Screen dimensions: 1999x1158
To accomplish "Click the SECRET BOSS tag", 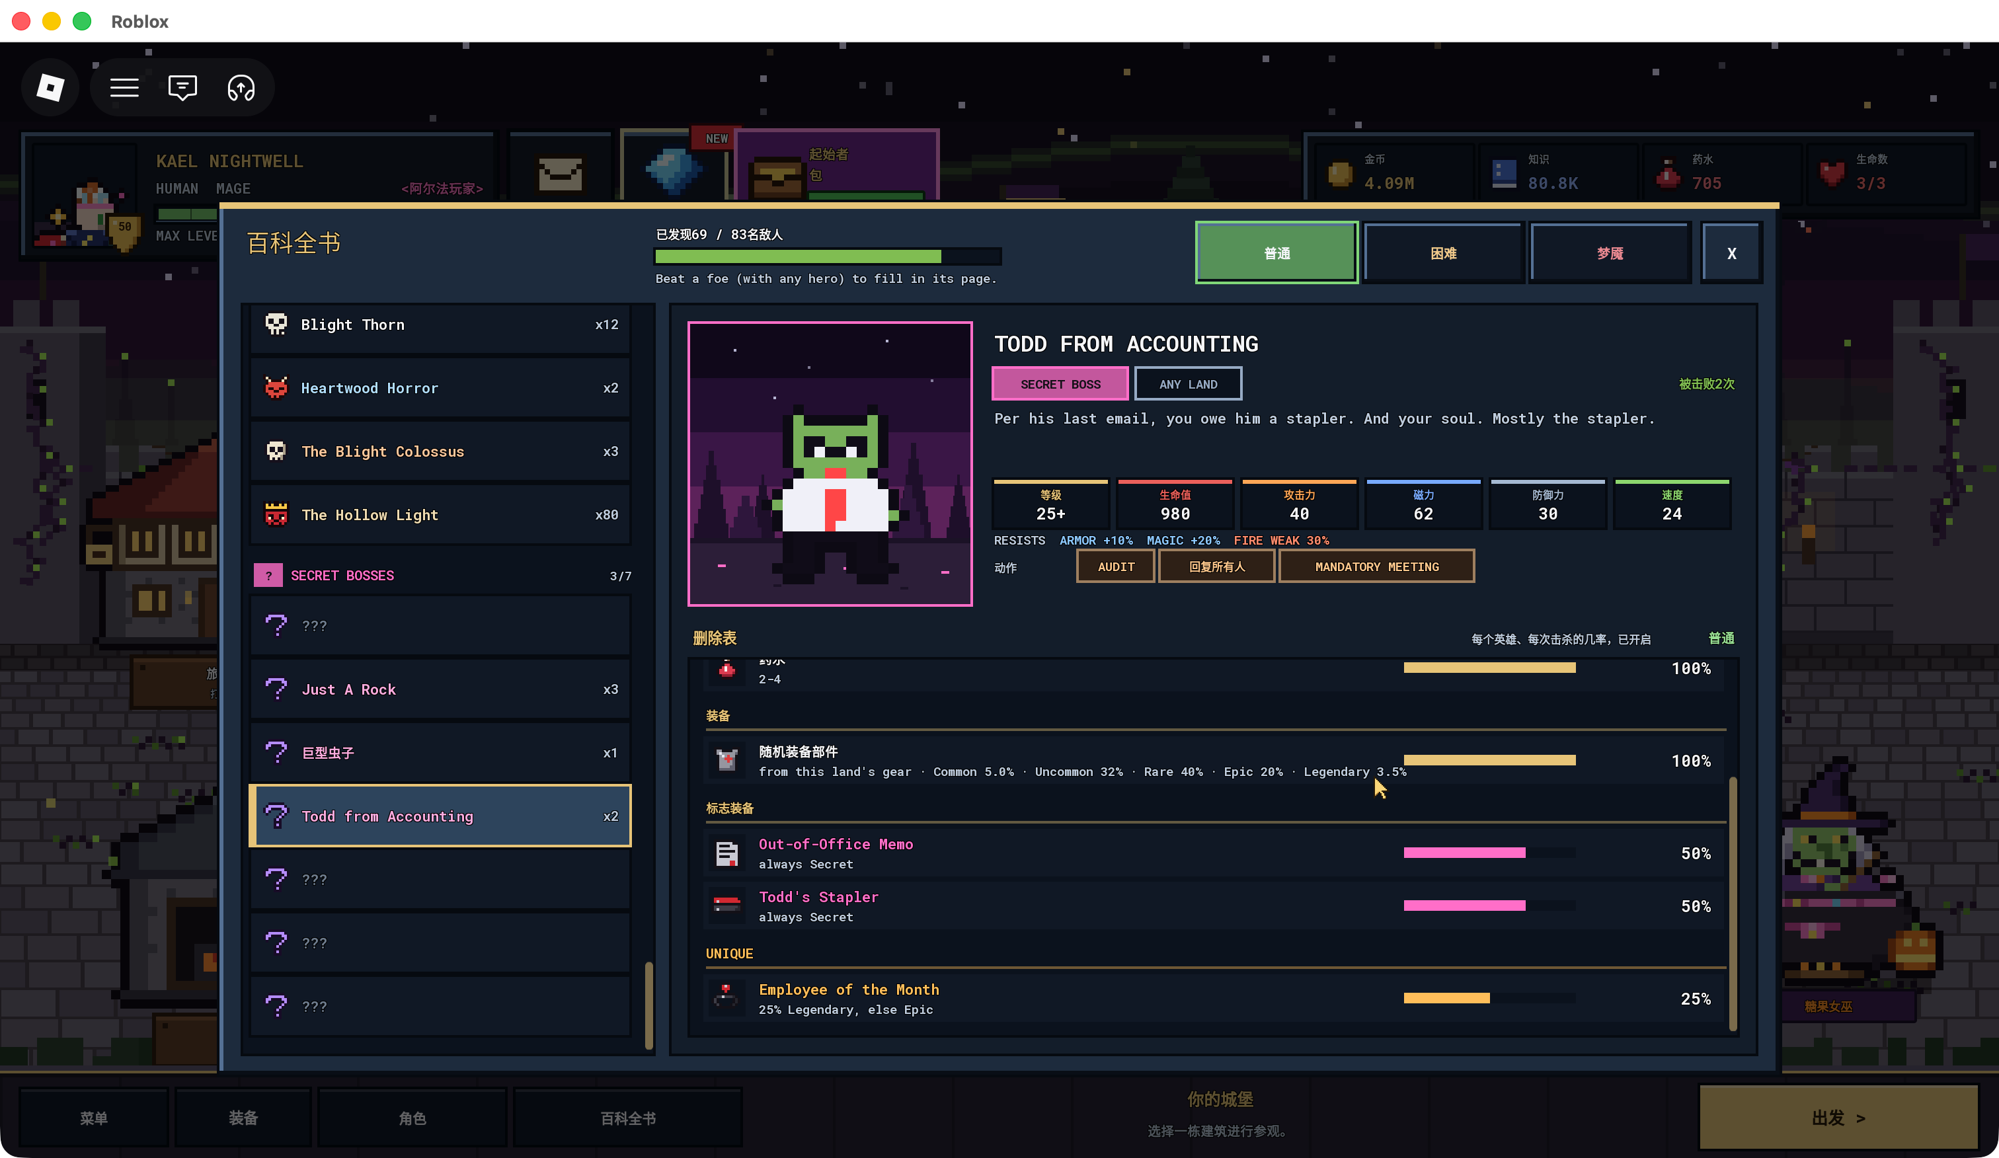I will pos(1060,384).
